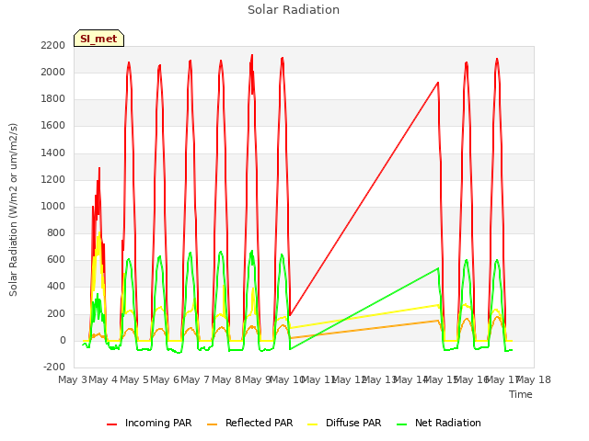This screenshot has height=441, width=589.
Task: Click the 1800 y-axis tick label
Action: 53,98
